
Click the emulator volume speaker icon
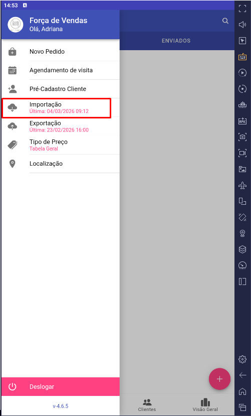(242, 25)
